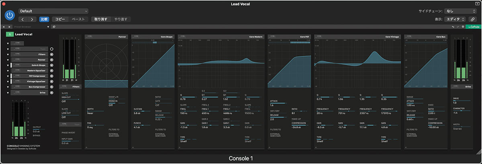Click the Drive amount slider

pyautogui.click(x=462, y=100)
